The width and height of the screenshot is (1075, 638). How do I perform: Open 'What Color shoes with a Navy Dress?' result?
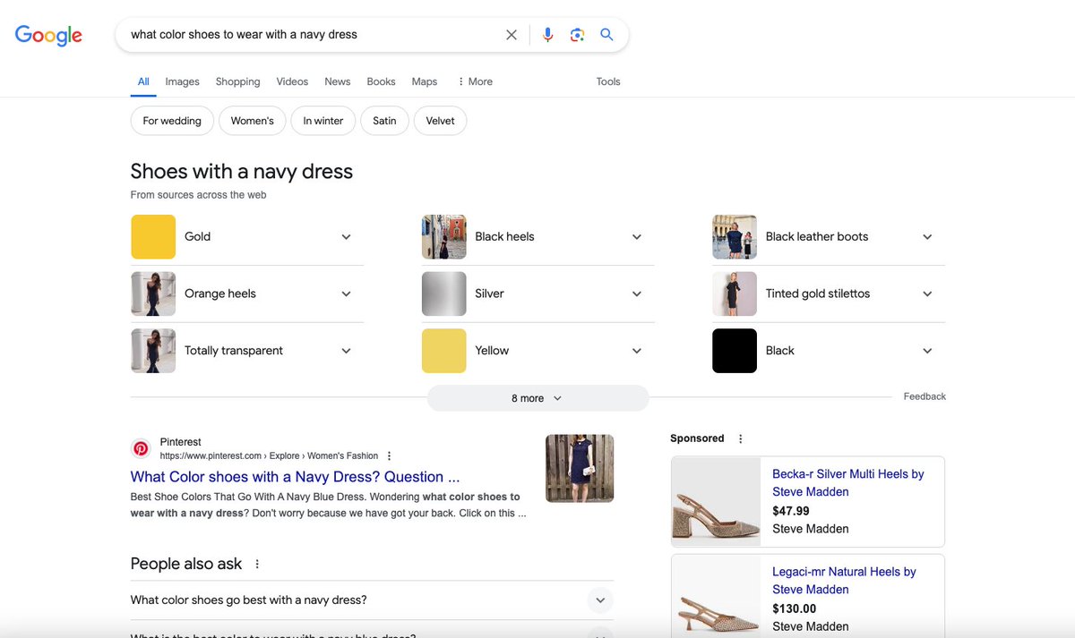pyautogui.click(x=296, y=477)
